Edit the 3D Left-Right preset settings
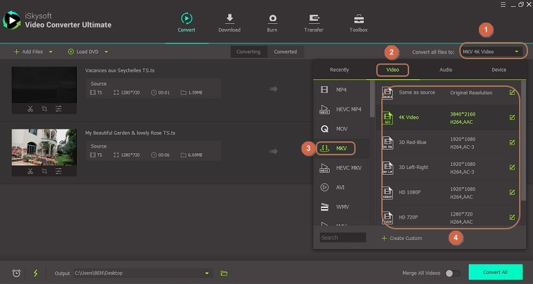 click(x=512, y=167)
